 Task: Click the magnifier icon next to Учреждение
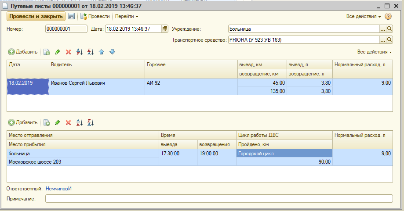pyautogui.click(x=389, y=29)
